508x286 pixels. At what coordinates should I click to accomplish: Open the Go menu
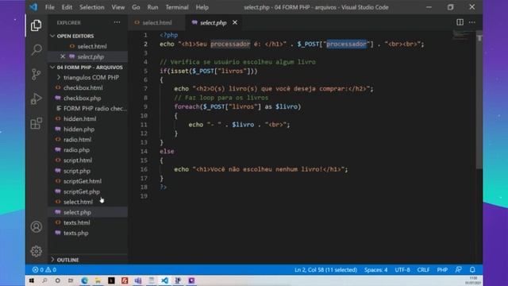click(x=136, y=7)
